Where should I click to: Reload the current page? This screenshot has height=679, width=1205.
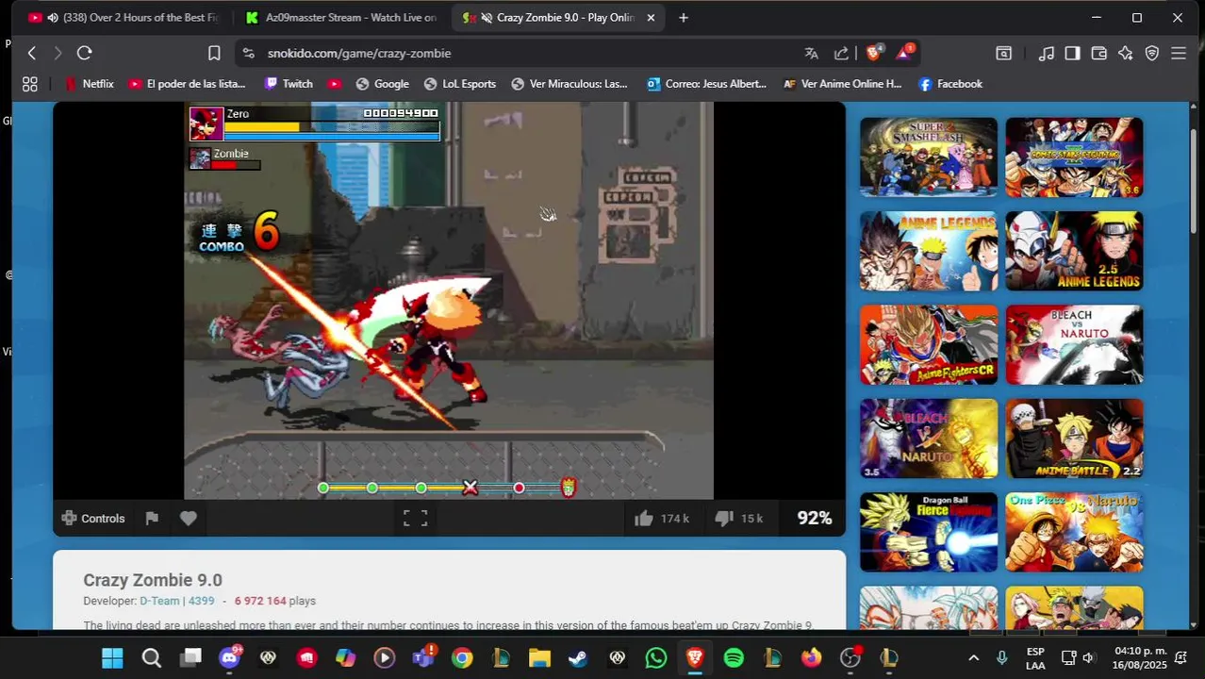click(84, 53)
